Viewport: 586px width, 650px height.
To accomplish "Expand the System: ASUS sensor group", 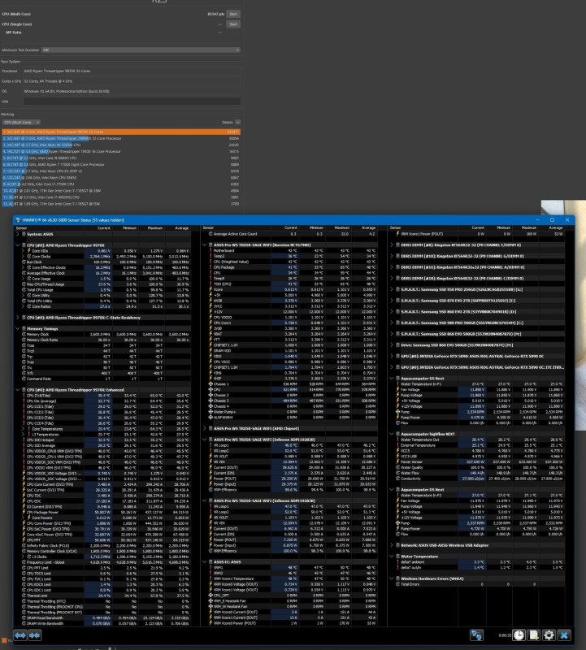I will tap(18, 234).
